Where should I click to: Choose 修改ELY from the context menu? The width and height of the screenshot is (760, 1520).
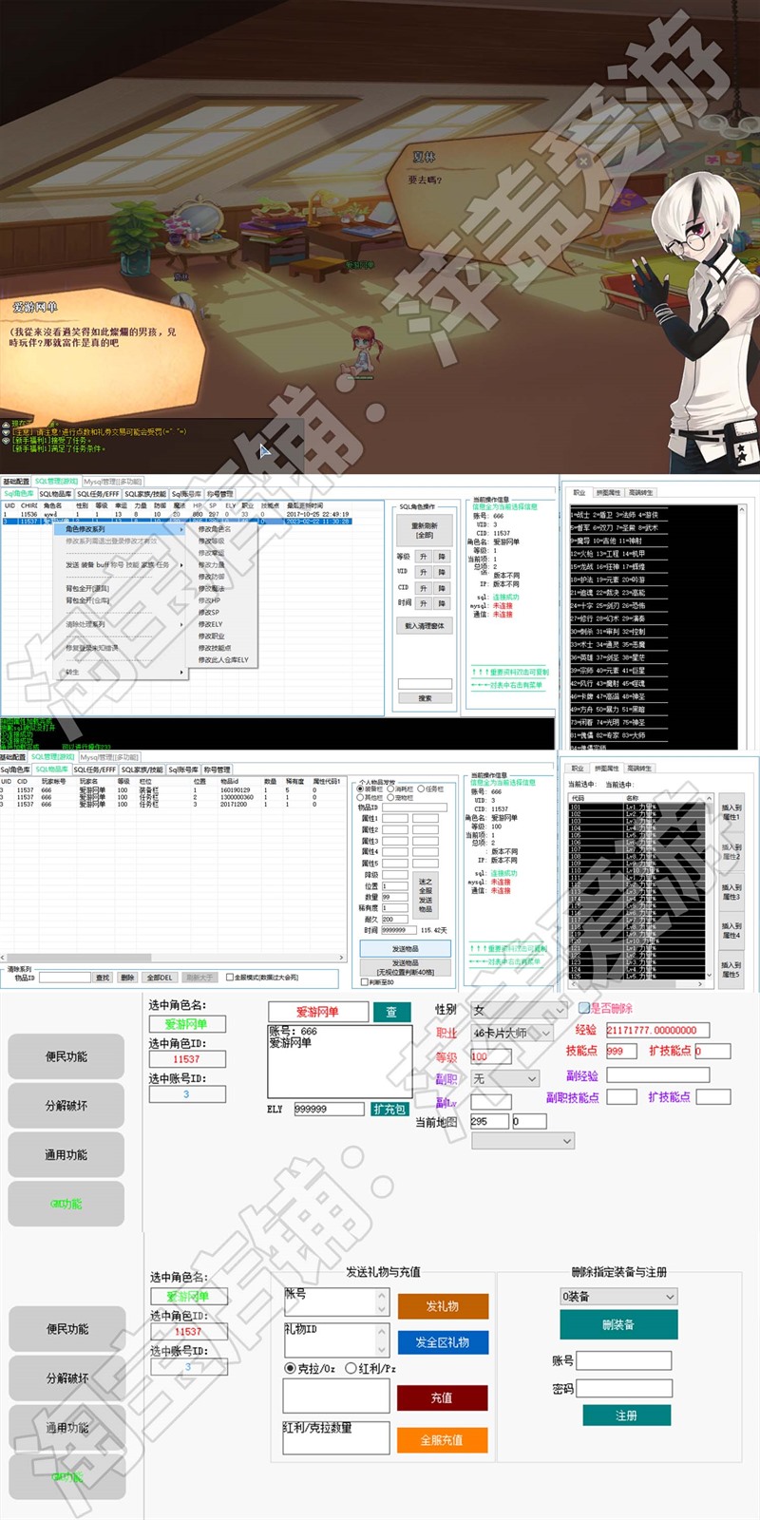[211, 624]
